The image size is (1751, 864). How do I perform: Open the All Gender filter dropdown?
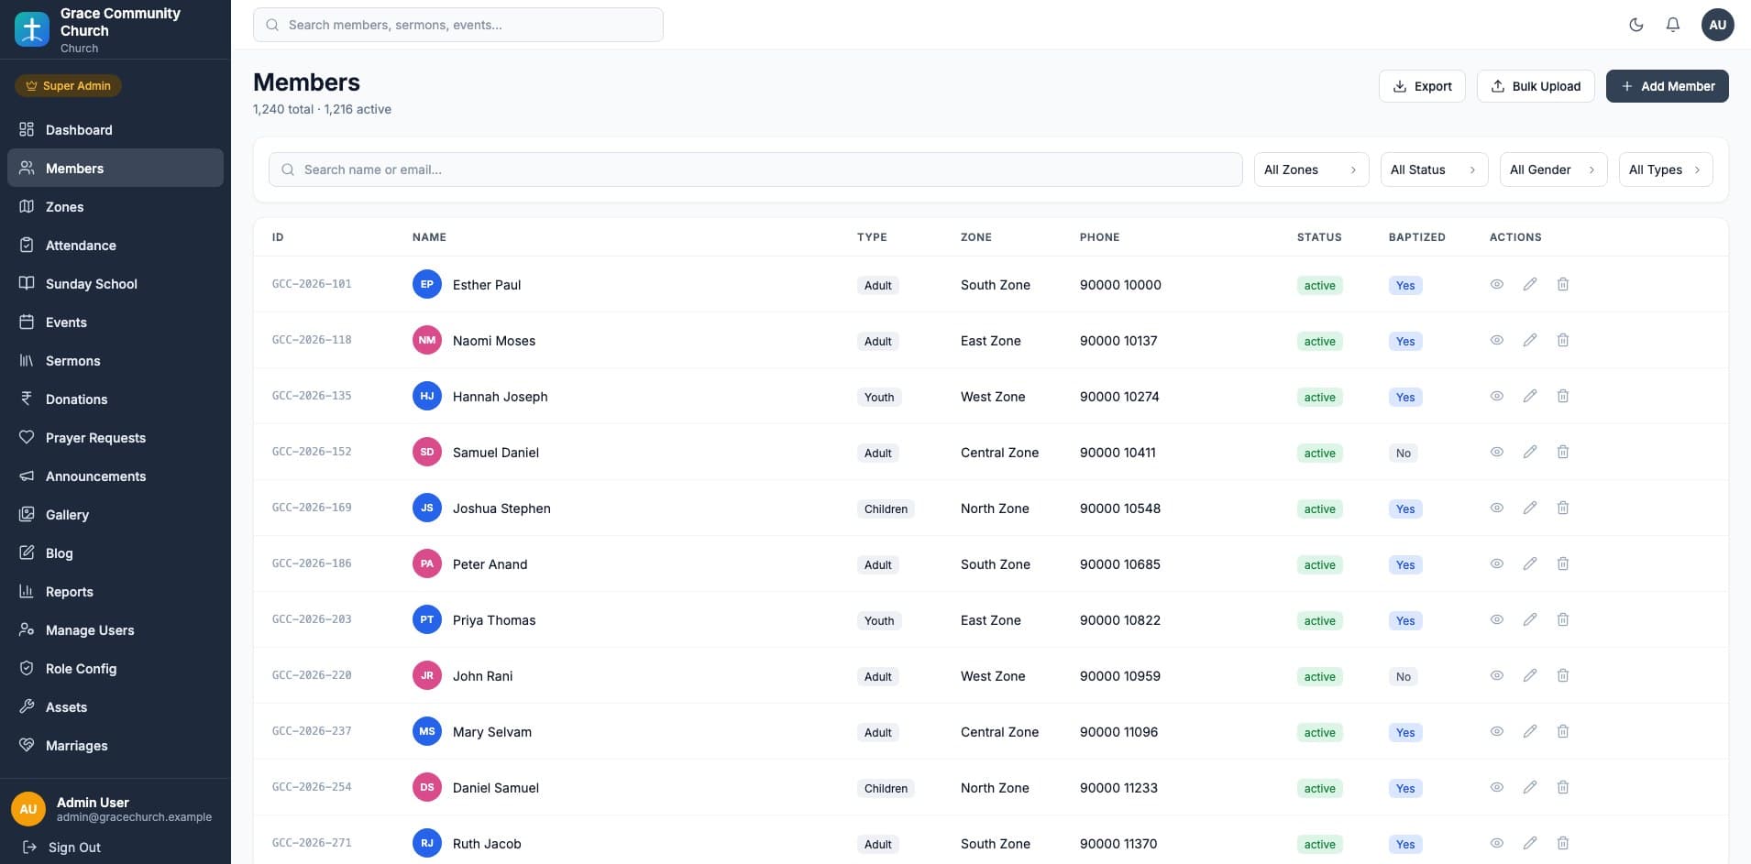(1553, 170)
